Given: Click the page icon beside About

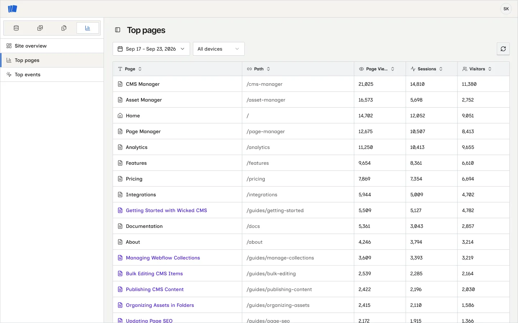Looking at the screenshot, I should point(120,242).
